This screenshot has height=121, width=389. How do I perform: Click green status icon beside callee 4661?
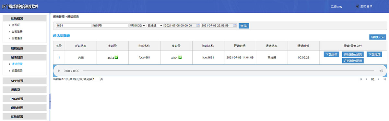[x=180, y=57]
